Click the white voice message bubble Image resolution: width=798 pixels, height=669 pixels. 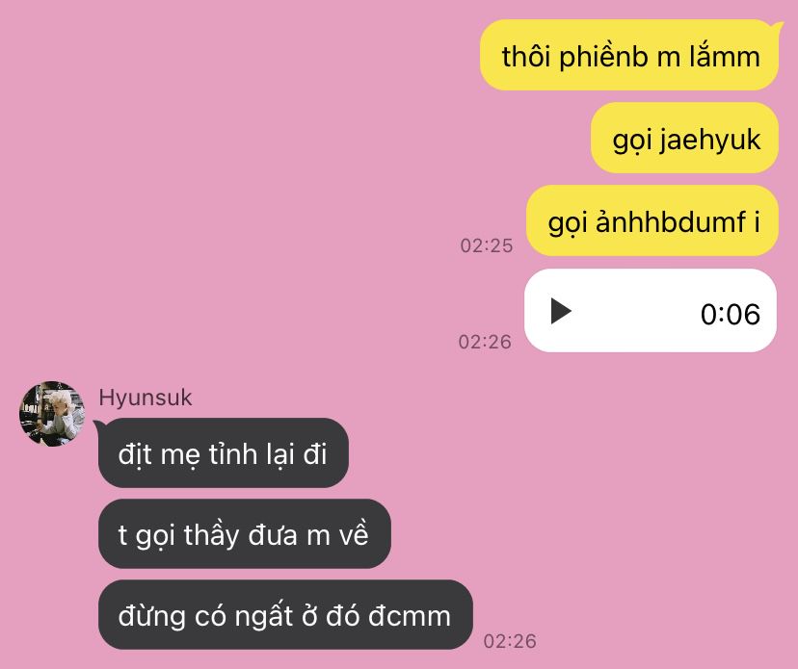coord(651,310)
